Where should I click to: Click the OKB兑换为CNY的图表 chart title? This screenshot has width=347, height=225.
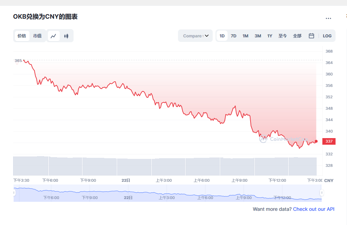click(45, 17)
